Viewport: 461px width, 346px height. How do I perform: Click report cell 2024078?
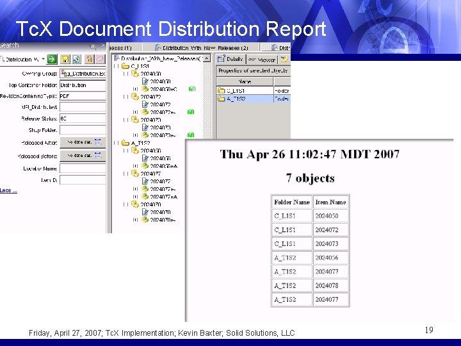330,285
